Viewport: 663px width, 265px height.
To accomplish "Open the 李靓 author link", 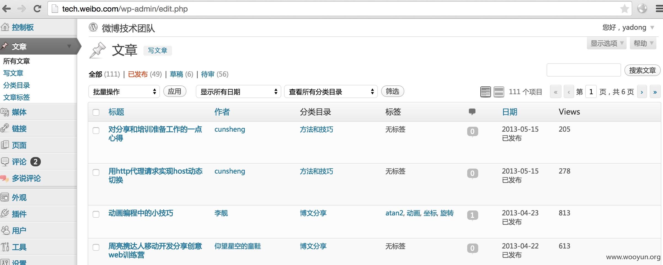I will pos(221,213).
